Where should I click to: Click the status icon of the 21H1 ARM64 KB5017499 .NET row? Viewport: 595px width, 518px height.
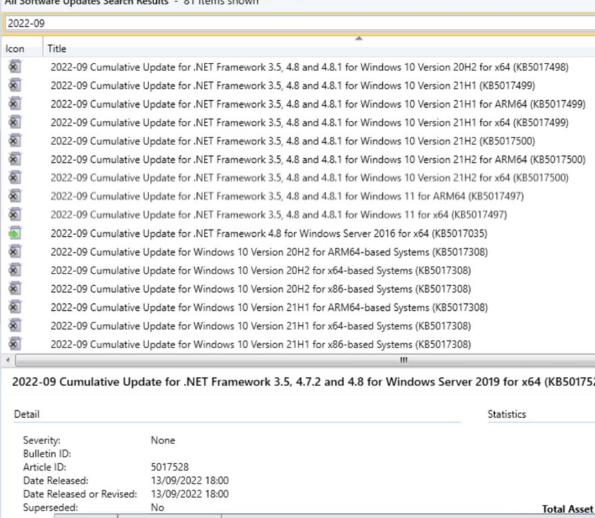(x=15, y=104)
